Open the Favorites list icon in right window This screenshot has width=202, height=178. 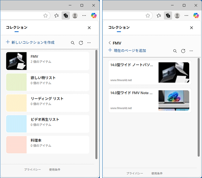[159, 15]
